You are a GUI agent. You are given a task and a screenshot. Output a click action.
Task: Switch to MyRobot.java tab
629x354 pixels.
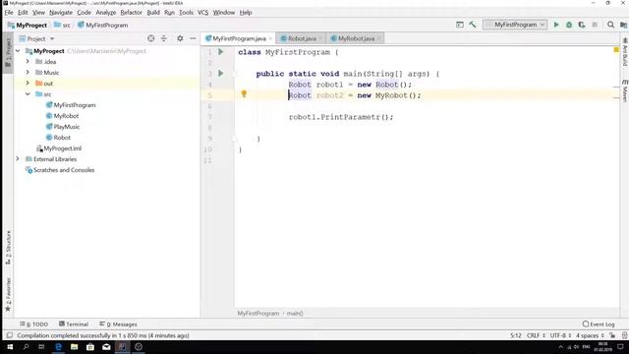[x=356, y=38]
